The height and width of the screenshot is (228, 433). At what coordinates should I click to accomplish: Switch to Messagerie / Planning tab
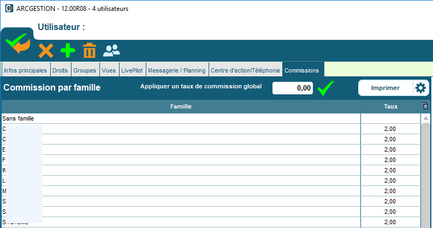tap(176, 70)
